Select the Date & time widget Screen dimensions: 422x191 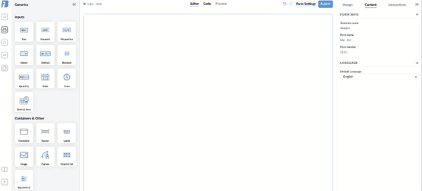24,102
